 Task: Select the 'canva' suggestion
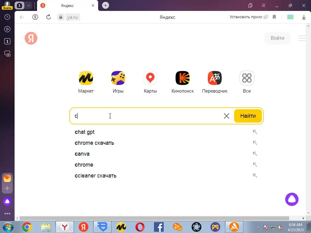82,154
